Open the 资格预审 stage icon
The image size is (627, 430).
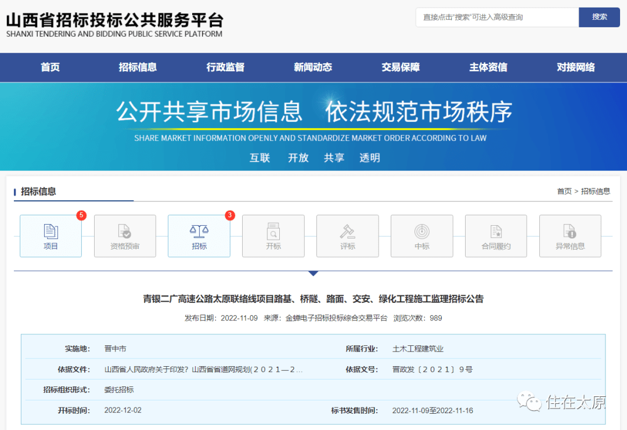click(x=125, y=236)
